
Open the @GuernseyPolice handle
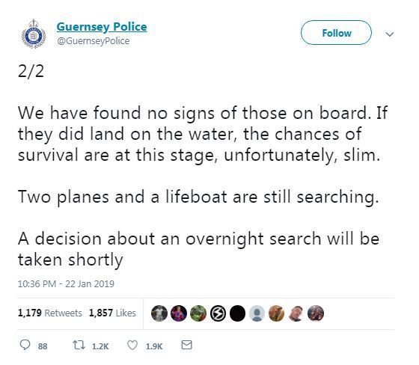(x=94, y=41)
